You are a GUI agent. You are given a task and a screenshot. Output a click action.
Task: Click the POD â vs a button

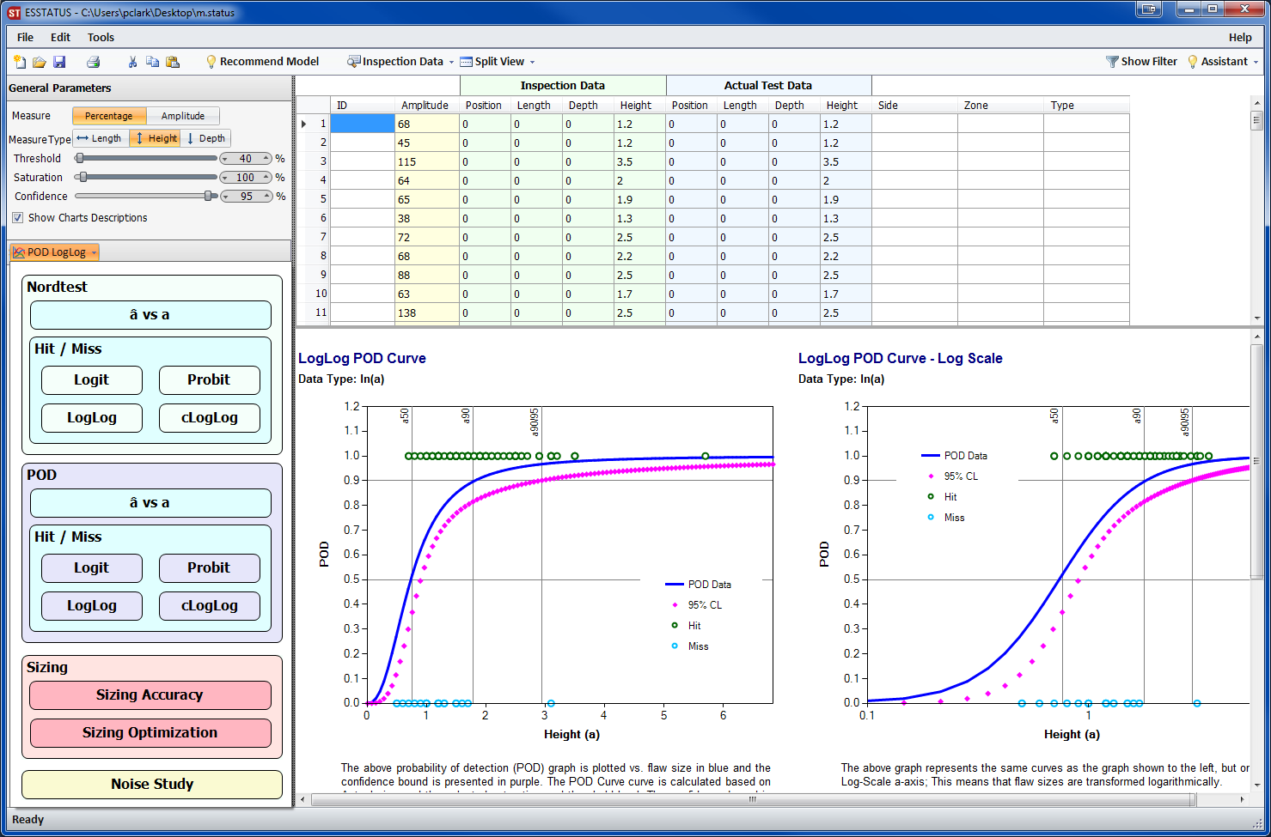[x=150, y=503]
